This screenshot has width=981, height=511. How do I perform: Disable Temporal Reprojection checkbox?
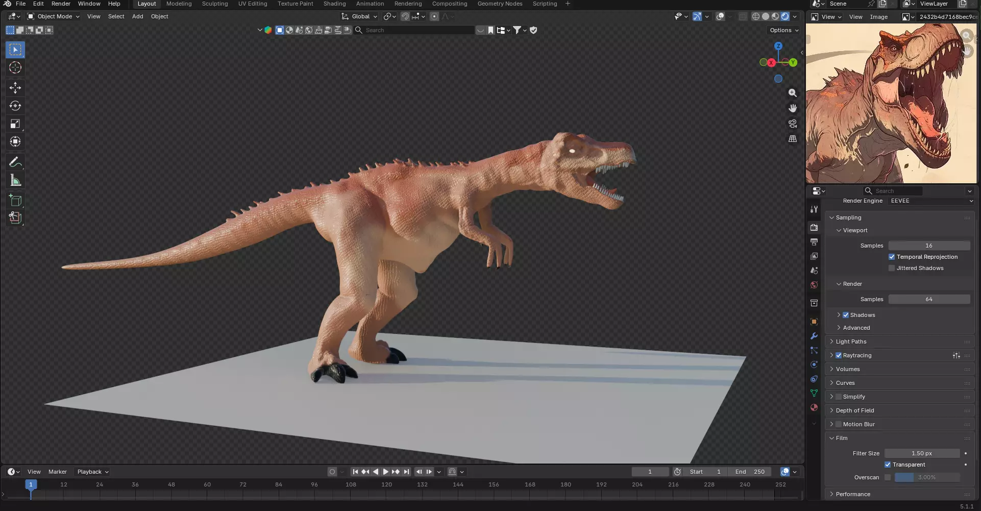[x=892, y=257]
